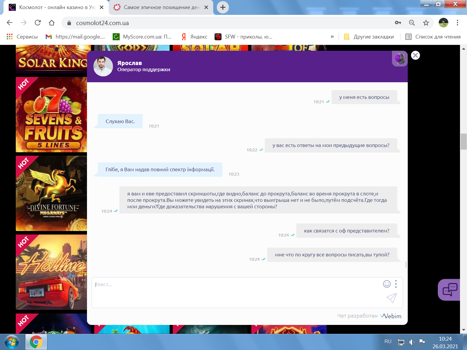Open the Список для чтения reading list
Image resolution: width=467 pixels, height=350 pixels.
point(433,37)
